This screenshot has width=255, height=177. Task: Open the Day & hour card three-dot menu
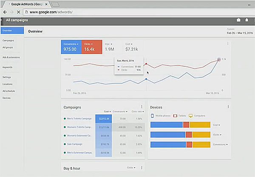[x=142, y=168]
